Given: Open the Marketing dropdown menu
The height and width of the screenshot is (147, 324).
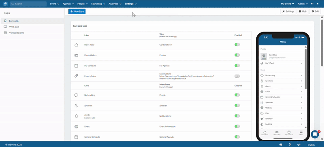Looking at the screenshot, I should click(x=98, y=4).
